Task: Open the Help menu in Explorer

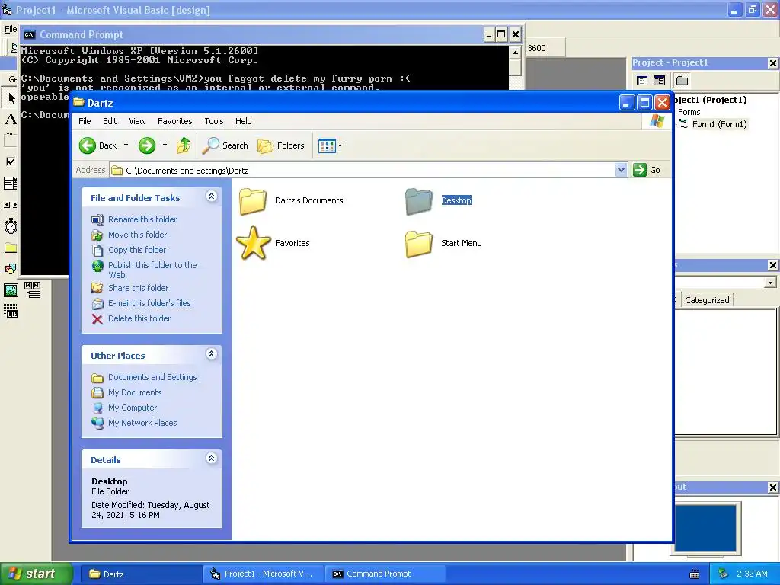Action: pos(243,121)
